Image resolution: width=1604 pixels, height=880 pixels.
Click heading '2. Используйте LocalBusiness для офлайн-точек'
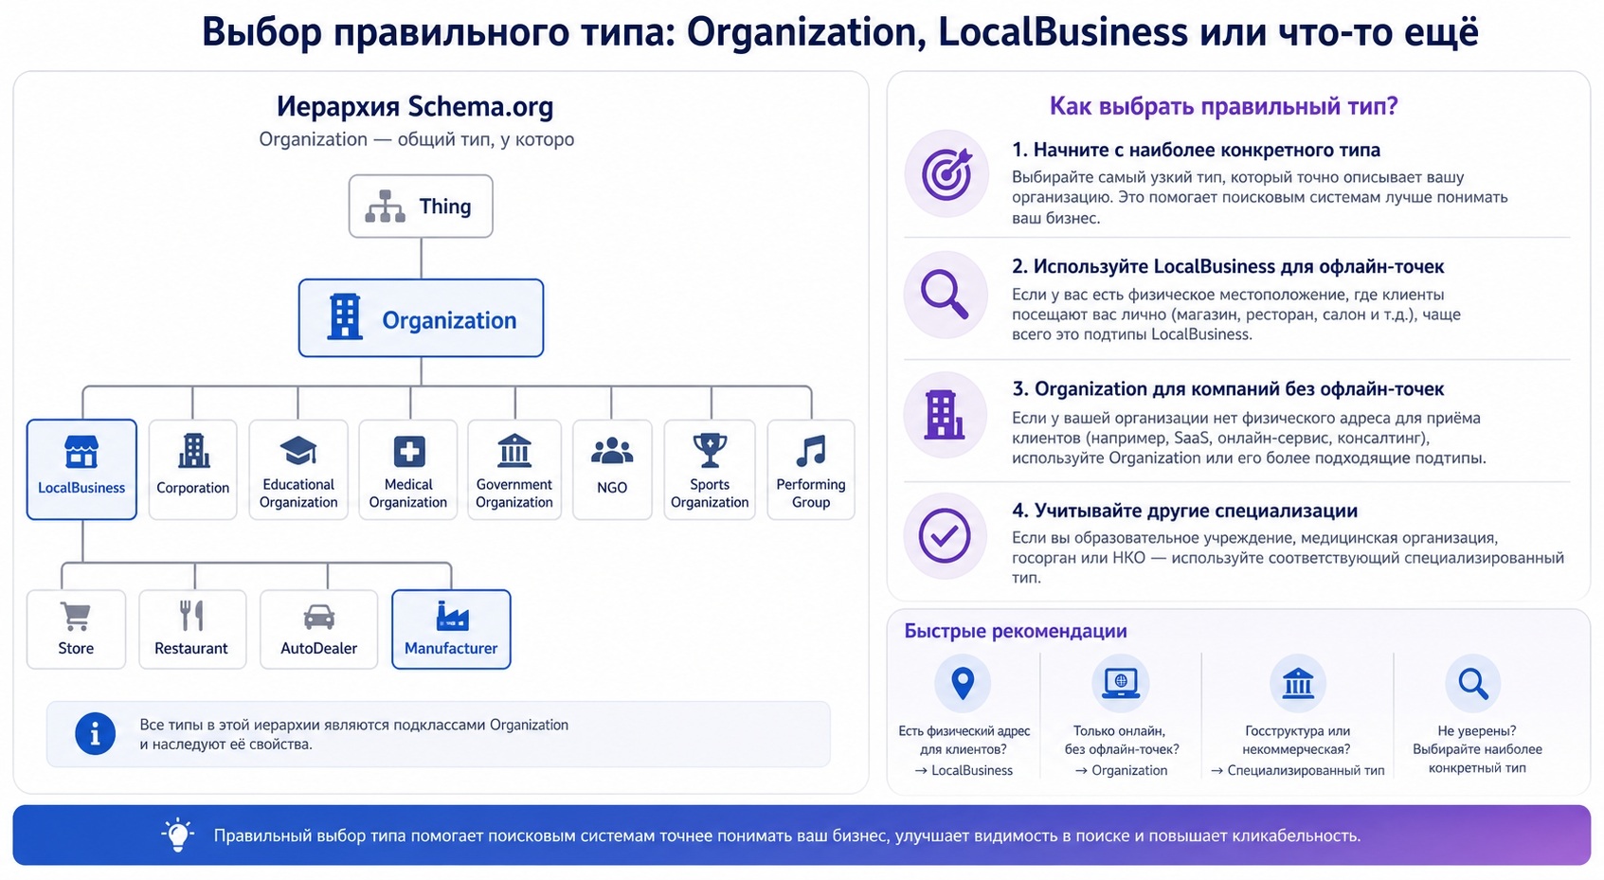tap(1228, 267)
